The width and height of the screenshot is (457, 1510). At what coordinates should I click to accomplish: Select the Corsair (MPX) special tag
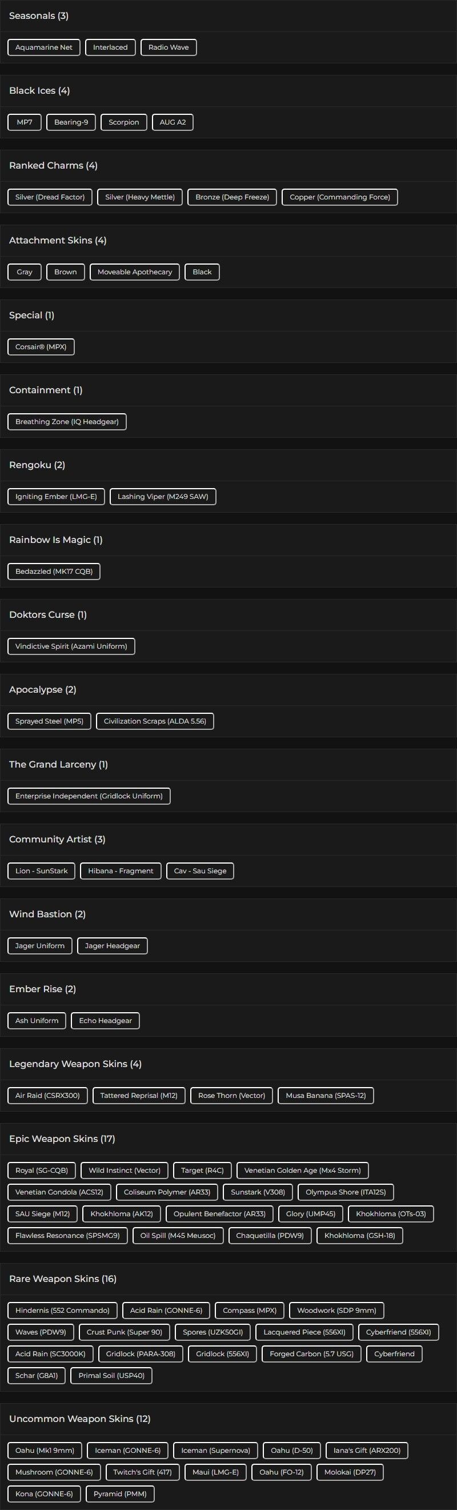click(x=41, y=347)
